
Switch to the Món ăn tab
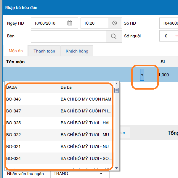point(16,51)
